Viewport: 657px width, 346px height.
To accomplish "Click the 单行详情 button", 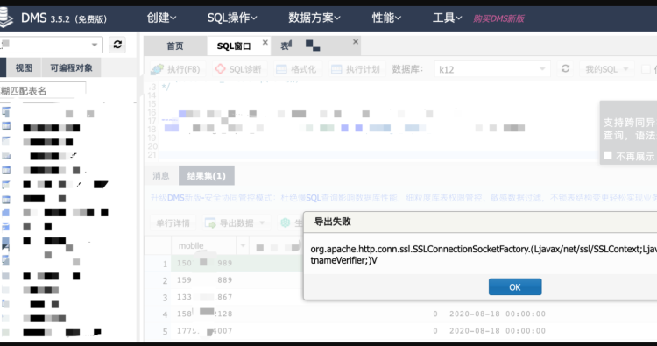I will coord(173,222).
